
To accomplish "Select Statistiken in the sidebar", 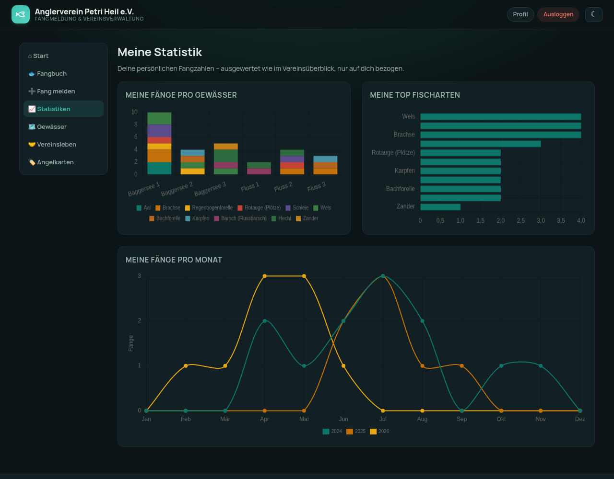I will tap(63, 109).
